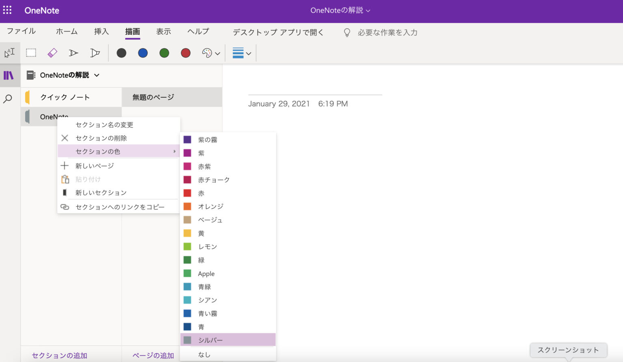Toggle the notebook navigation pane
The image size is (623, 362).
coord(9,75)
